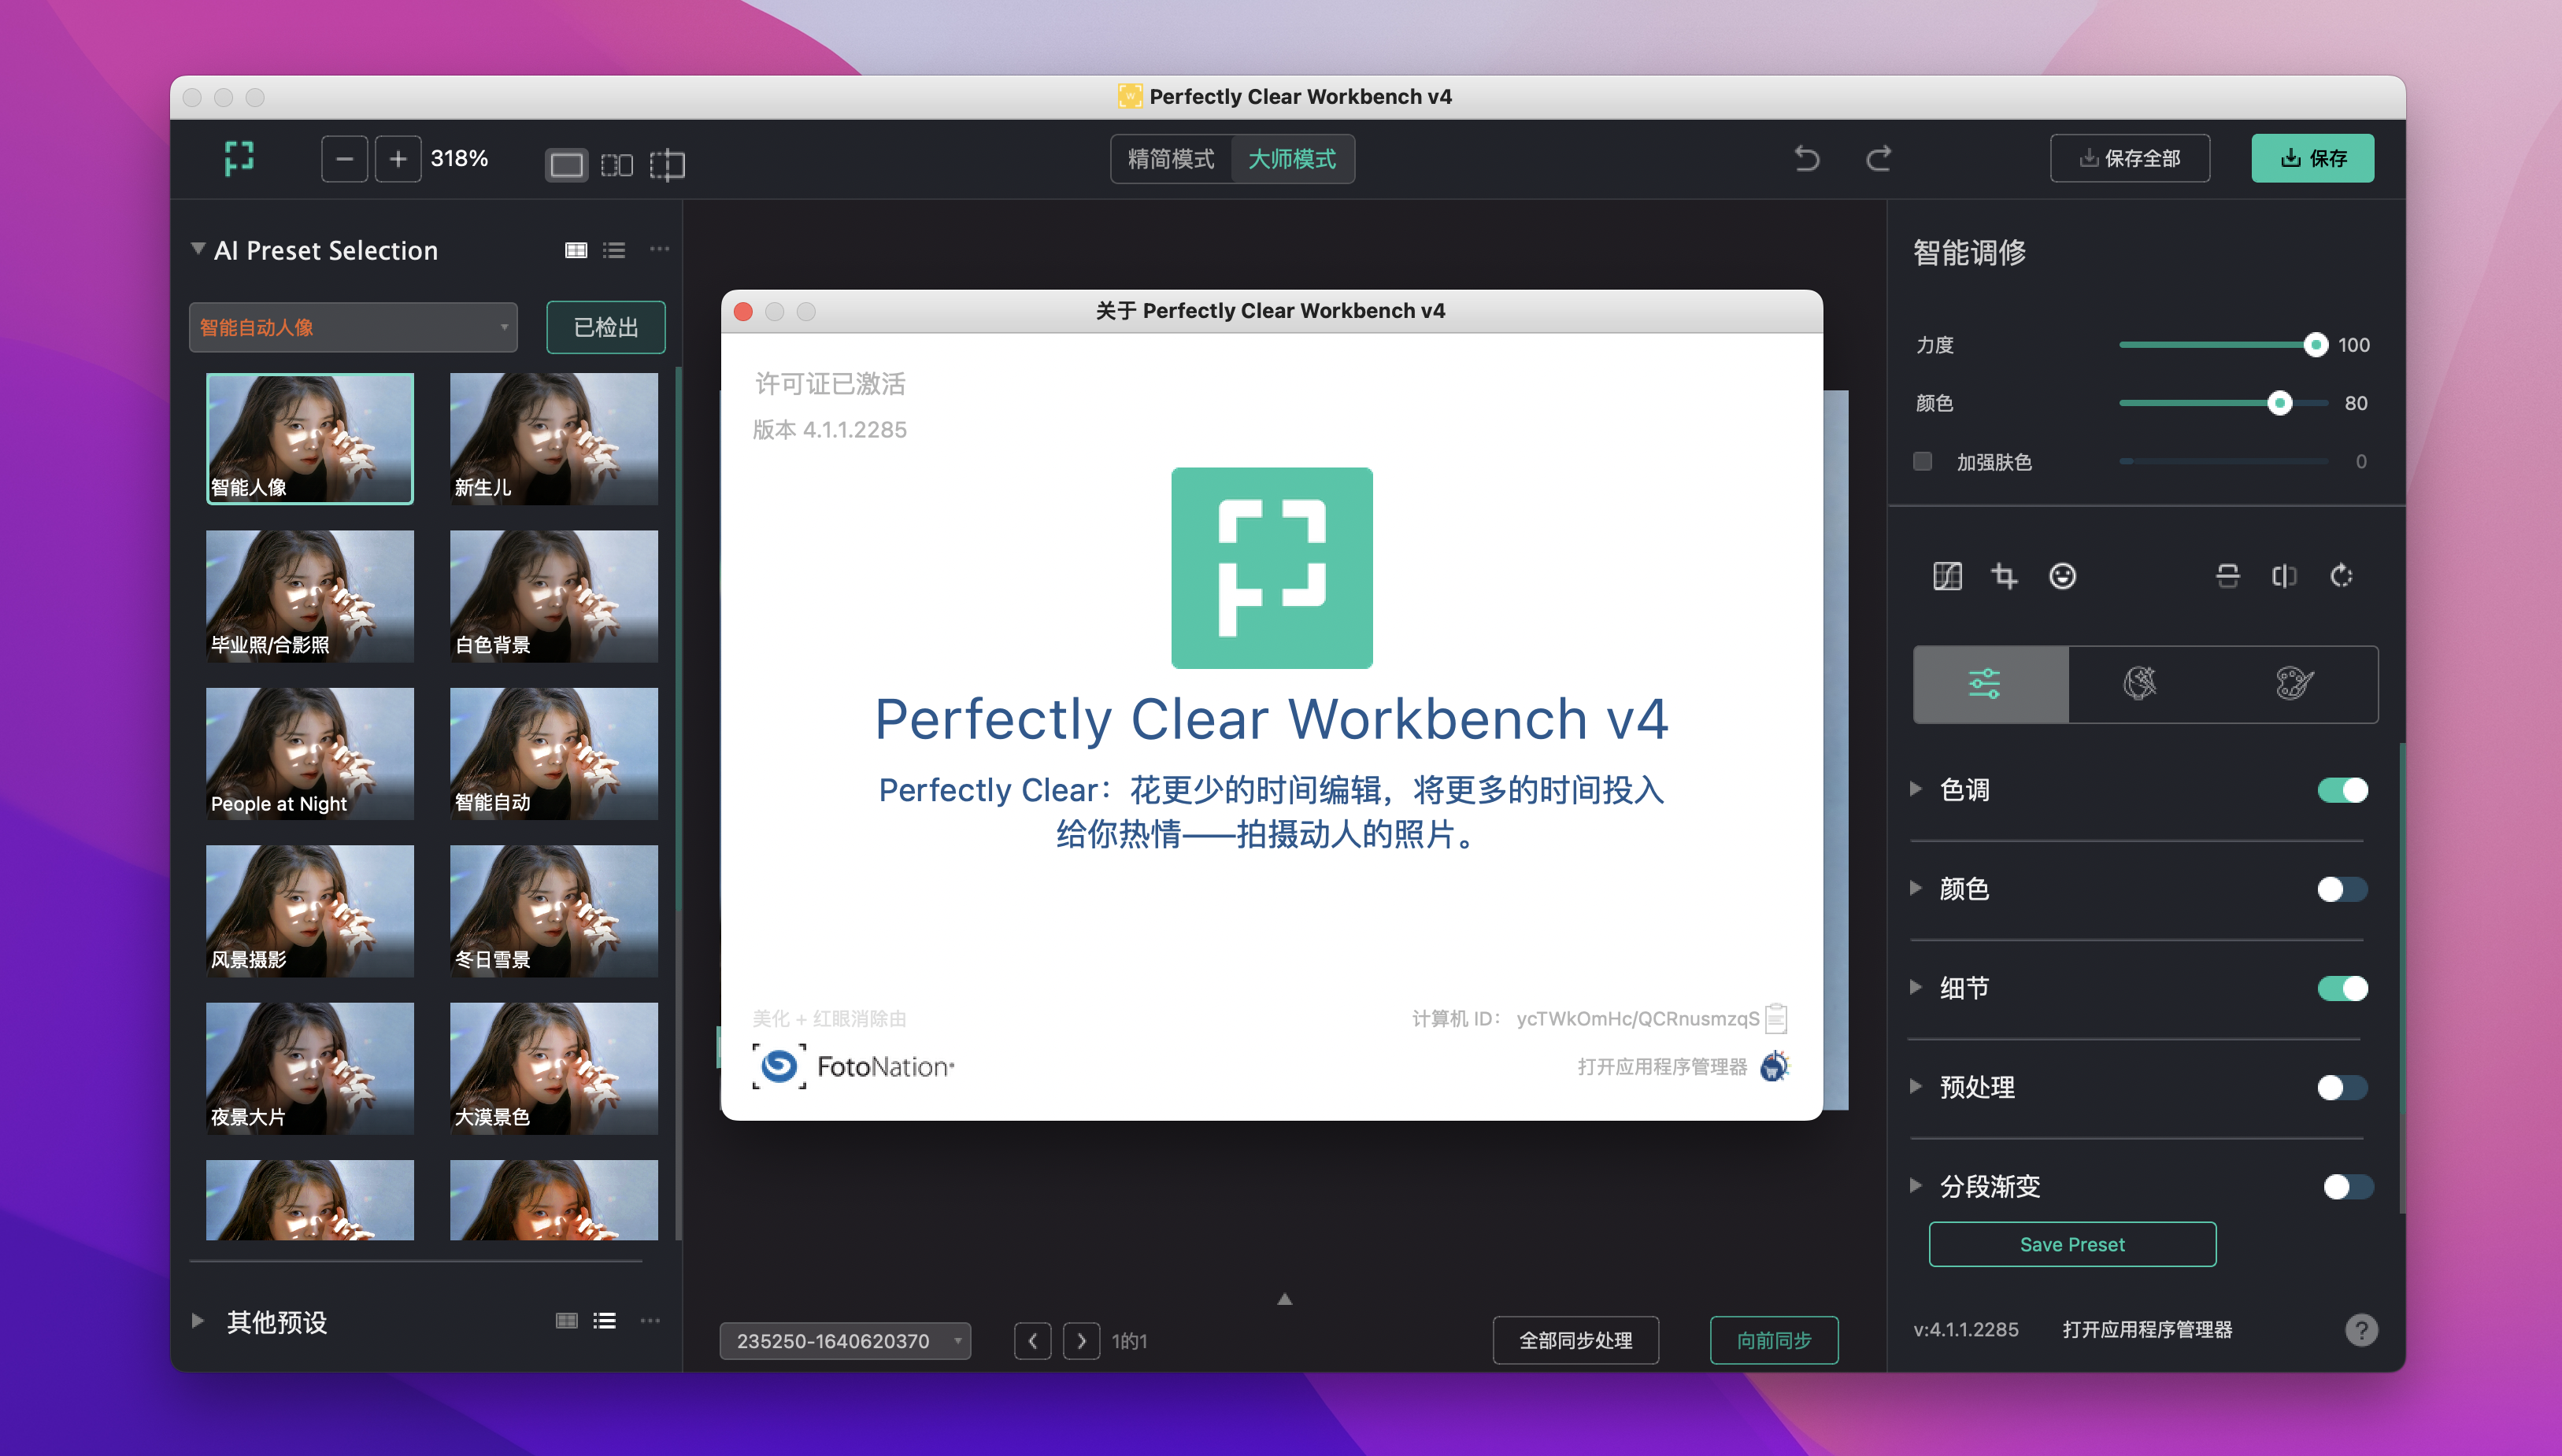Click the grid view toggle icon
Viewport: 2562px width, 1456px height.
tap(577, 249)
